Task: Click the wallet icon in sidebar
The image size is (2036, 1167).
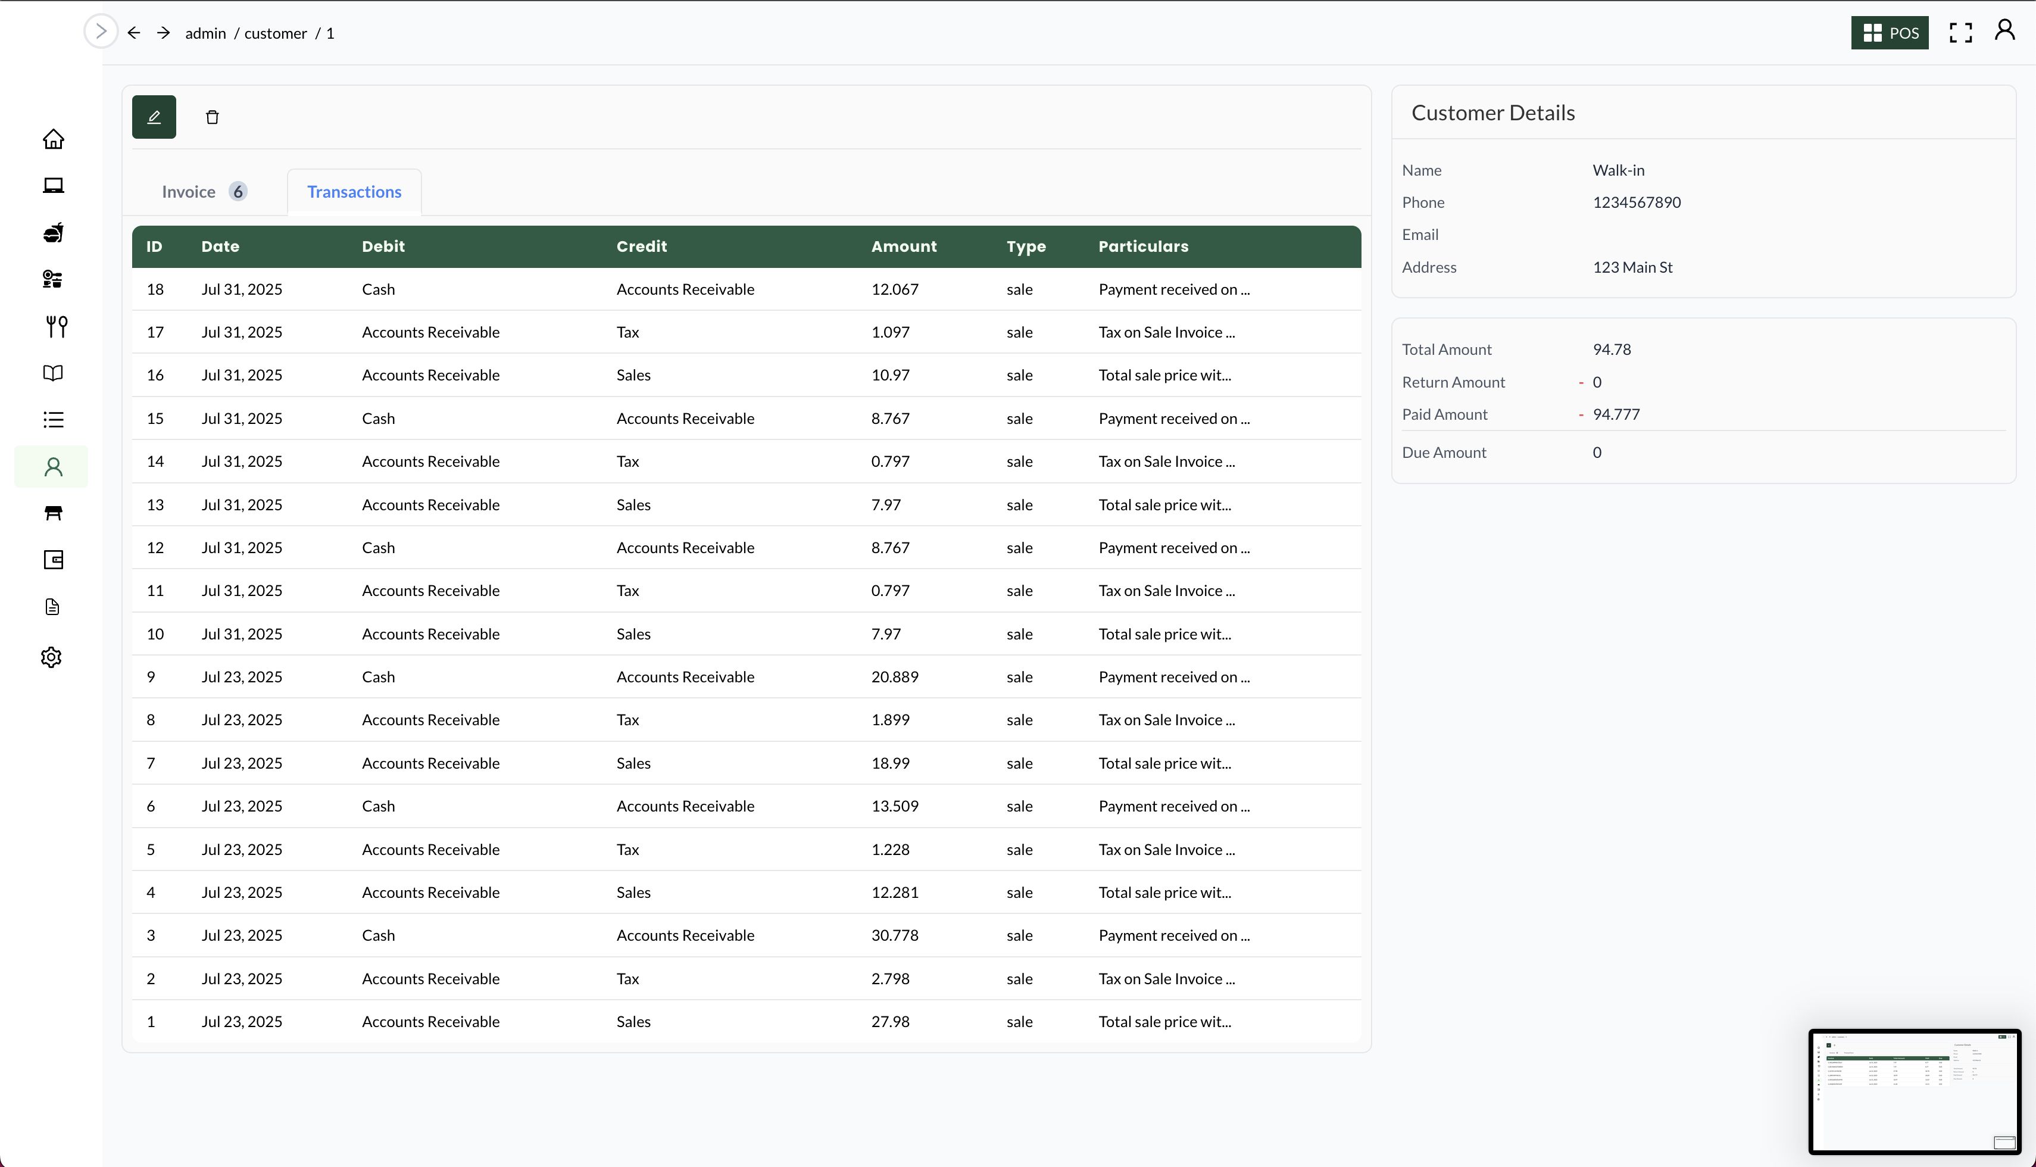Action: coord(53,560)
